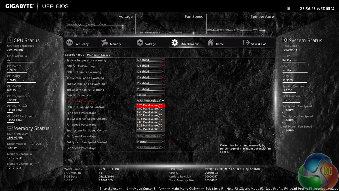Select the CPU OPT Fan Speed Control label
Screen dimensions: 339x191
point(85,107)
